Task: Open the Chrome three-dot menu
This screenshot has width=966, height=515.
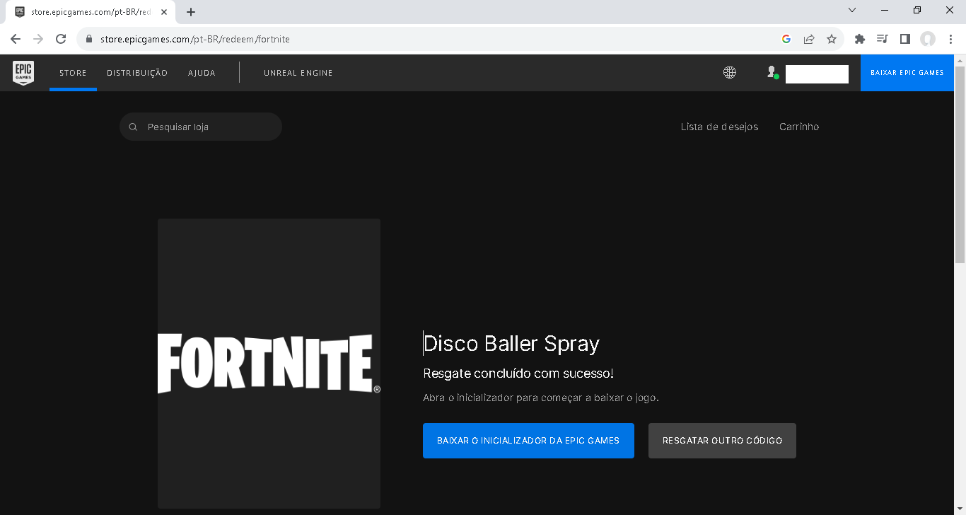Action: [x=950, y=39]
